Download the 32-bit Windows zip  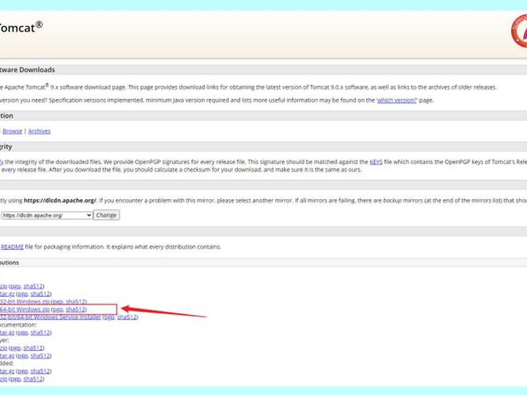[25, 302]
